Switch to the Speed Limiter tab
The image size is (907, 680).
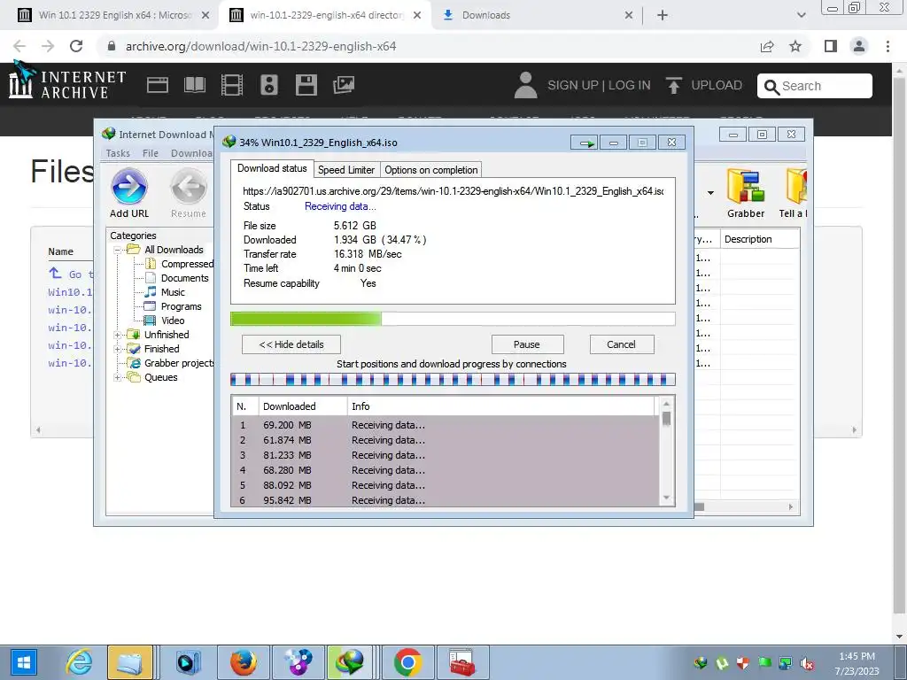346,170
